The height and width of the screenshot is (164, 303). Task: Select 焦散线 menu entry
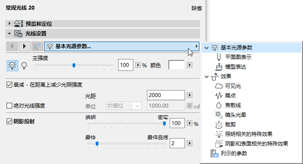(x=233, y=105)
